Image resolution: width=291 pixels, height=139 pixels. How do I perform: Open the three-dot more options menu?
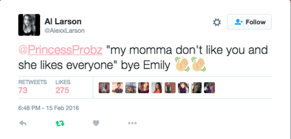click(132, 123)
